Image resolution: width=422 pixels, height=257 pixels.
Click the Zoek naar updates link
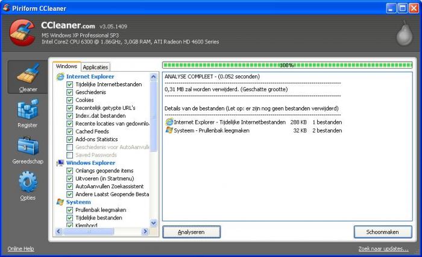tap(384, 249)
